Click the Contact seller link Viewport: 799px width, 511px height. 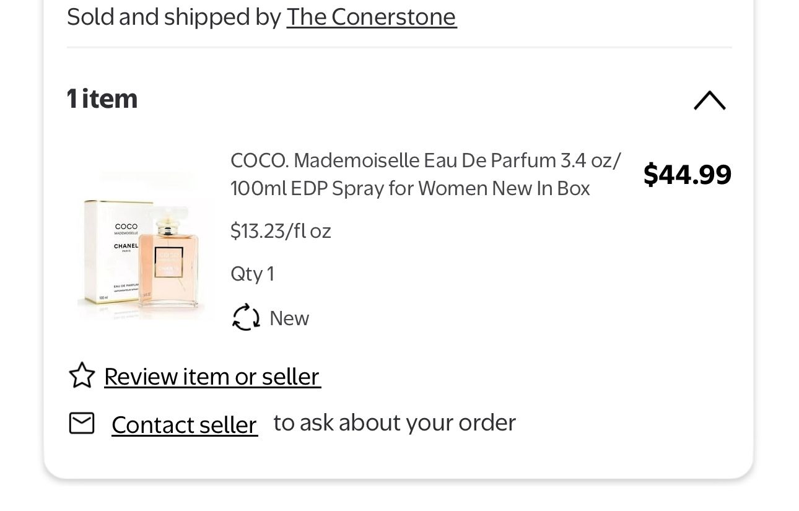pos(184,425)
